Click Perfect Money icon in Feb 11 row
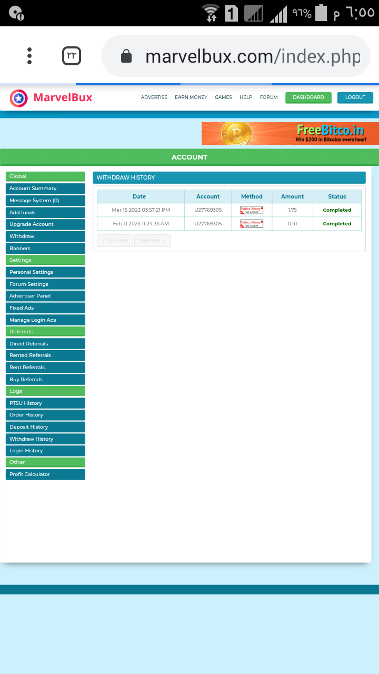 [x=252, y=224]
